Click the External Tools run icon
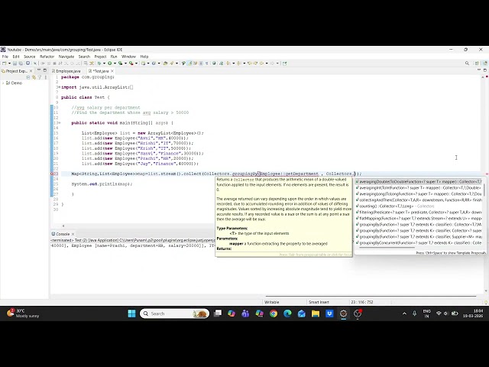Screen dimensions: 489x367 coord(131,63)
